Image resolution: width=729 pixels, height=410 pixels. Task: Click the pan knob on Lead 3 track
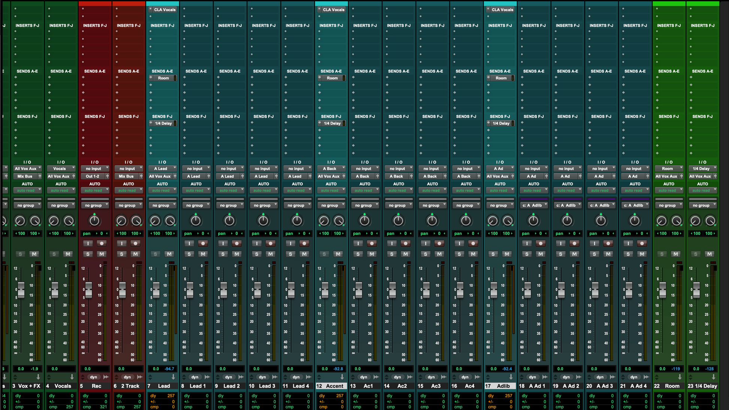[x=263, y=221]
